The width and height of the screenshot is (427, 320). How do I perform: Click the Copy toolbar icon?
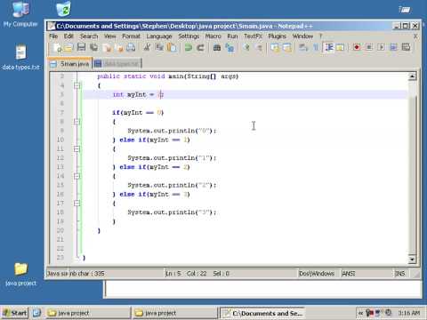(159, 47)
